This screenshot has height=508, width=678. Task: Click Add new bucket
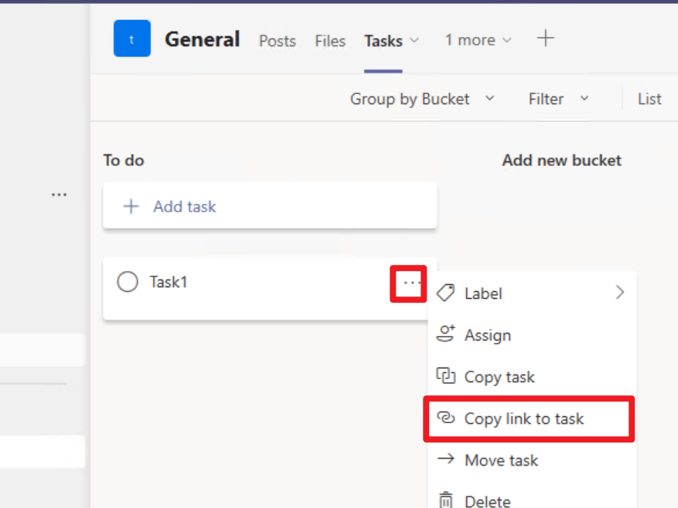coord(561,161)
